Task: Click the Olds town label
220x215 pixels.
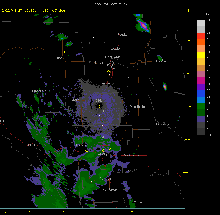Action: (x=99, y=101)
